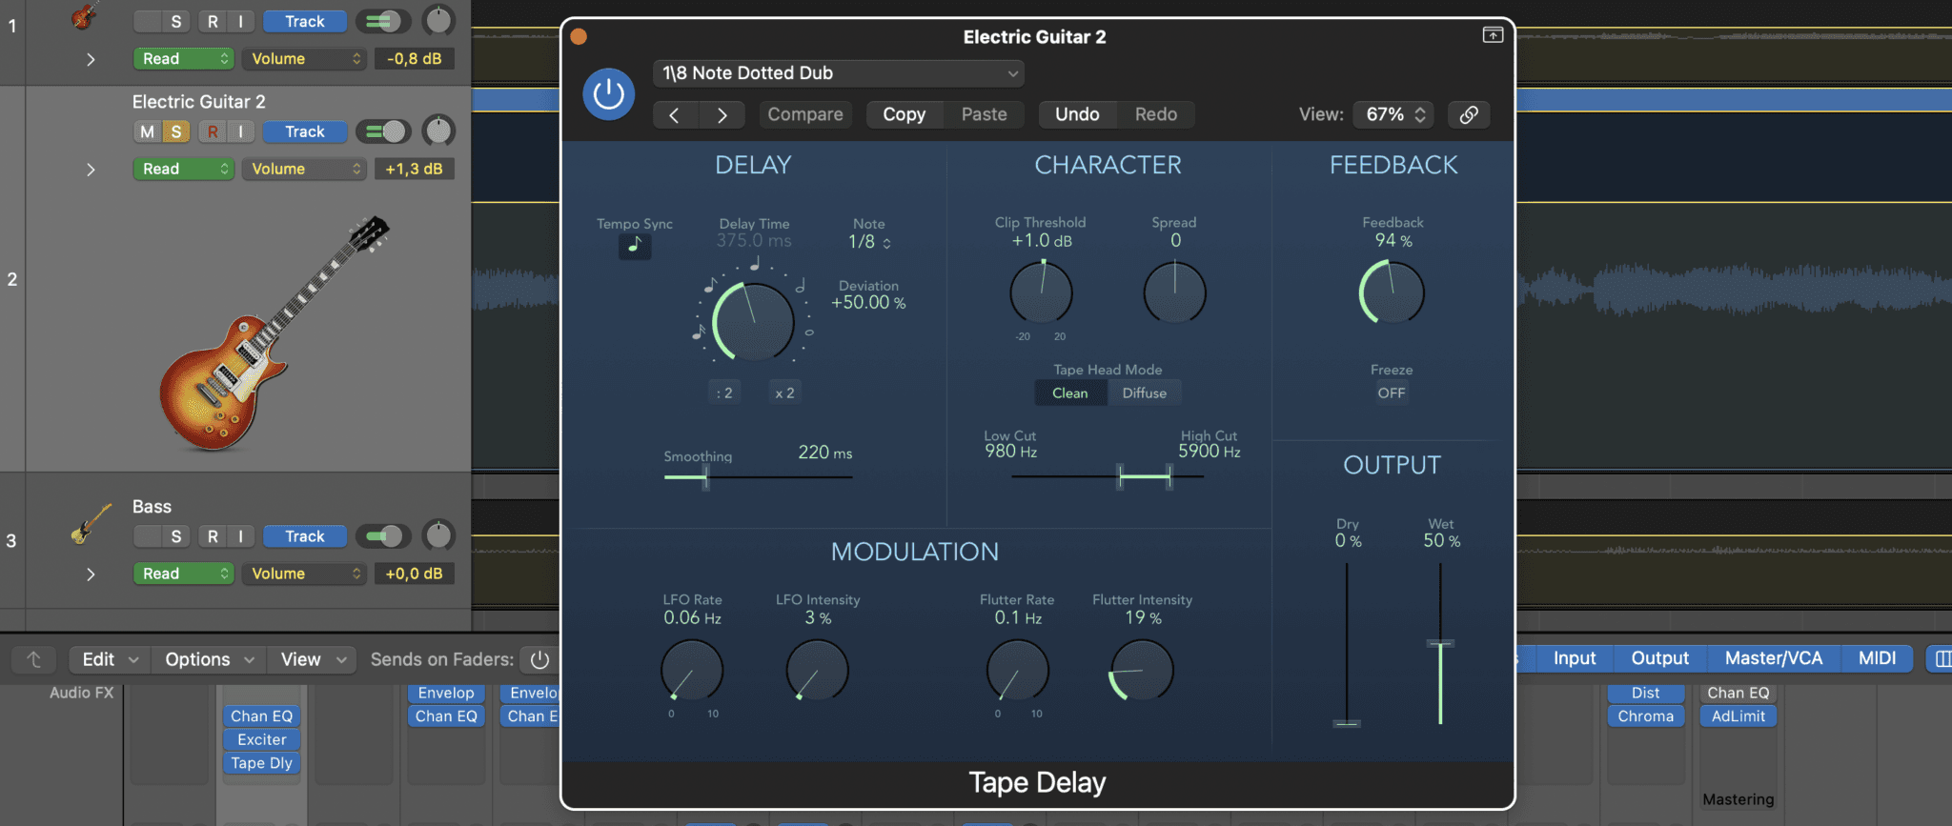Open Electric Guitar 2 Read automation mode menu
Screen dimensions: 1952x826
point(183,169)
